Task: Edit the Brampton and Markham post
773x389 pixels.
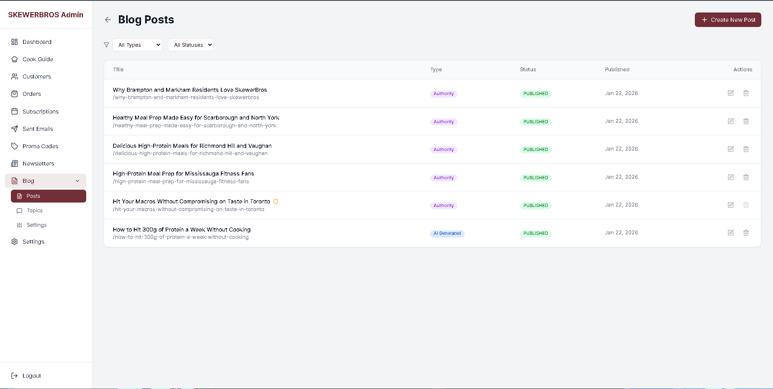Action: pyautogui.click(x=730, y=93)
